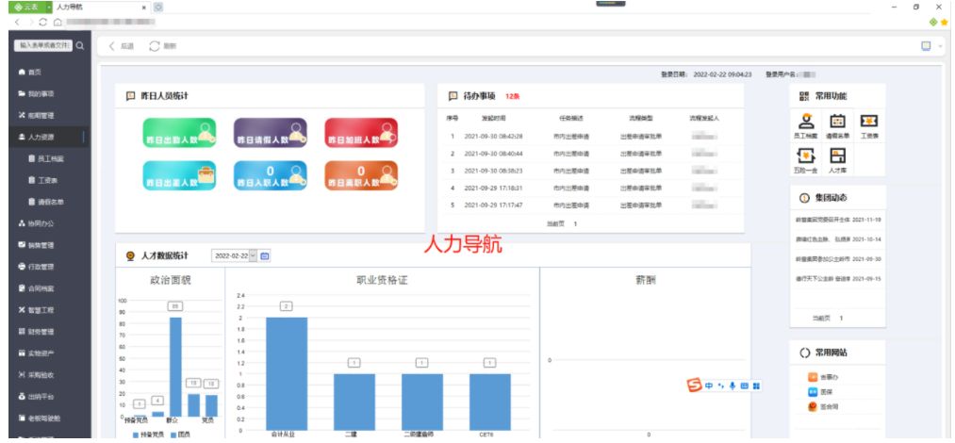
Task: Click the Sogou toolbox grid icon
Action: tap(756, 386)
